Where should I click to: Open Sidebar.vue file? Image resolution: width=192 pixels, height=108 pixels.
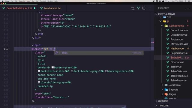(177, 62)
